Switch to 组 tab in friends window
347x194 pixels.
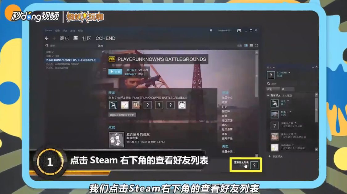(x=287, y=89)
